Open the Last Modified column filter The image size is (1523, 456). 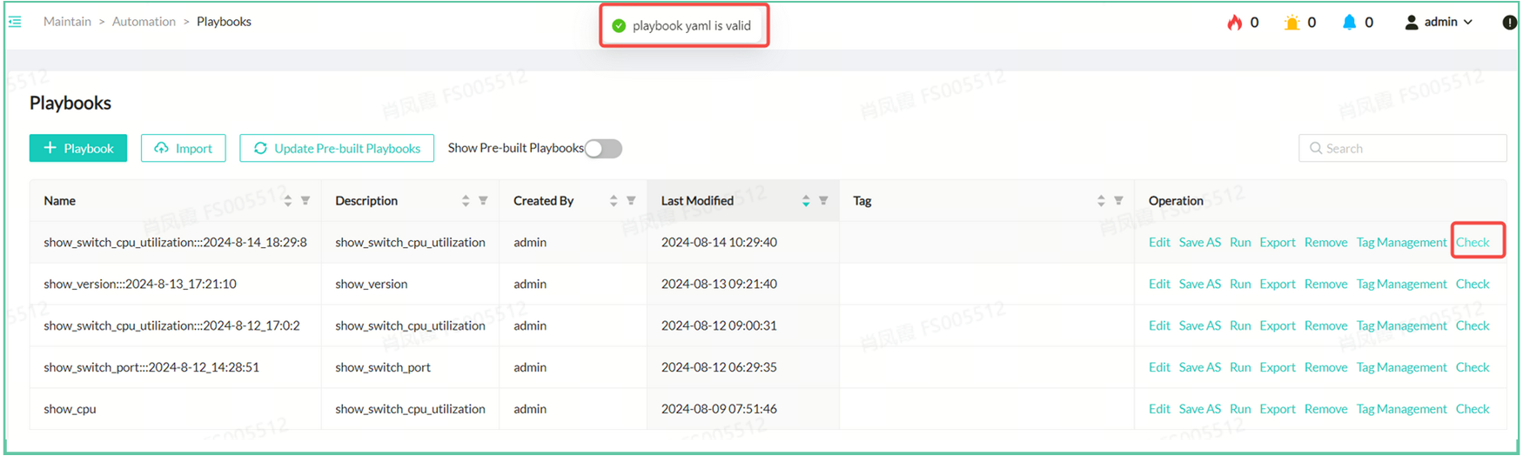[x=823, y=201]
